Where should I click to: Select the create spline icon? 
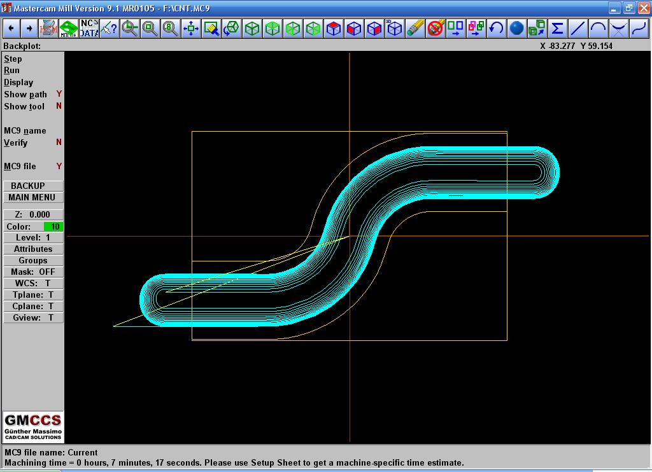coord(639,28)
